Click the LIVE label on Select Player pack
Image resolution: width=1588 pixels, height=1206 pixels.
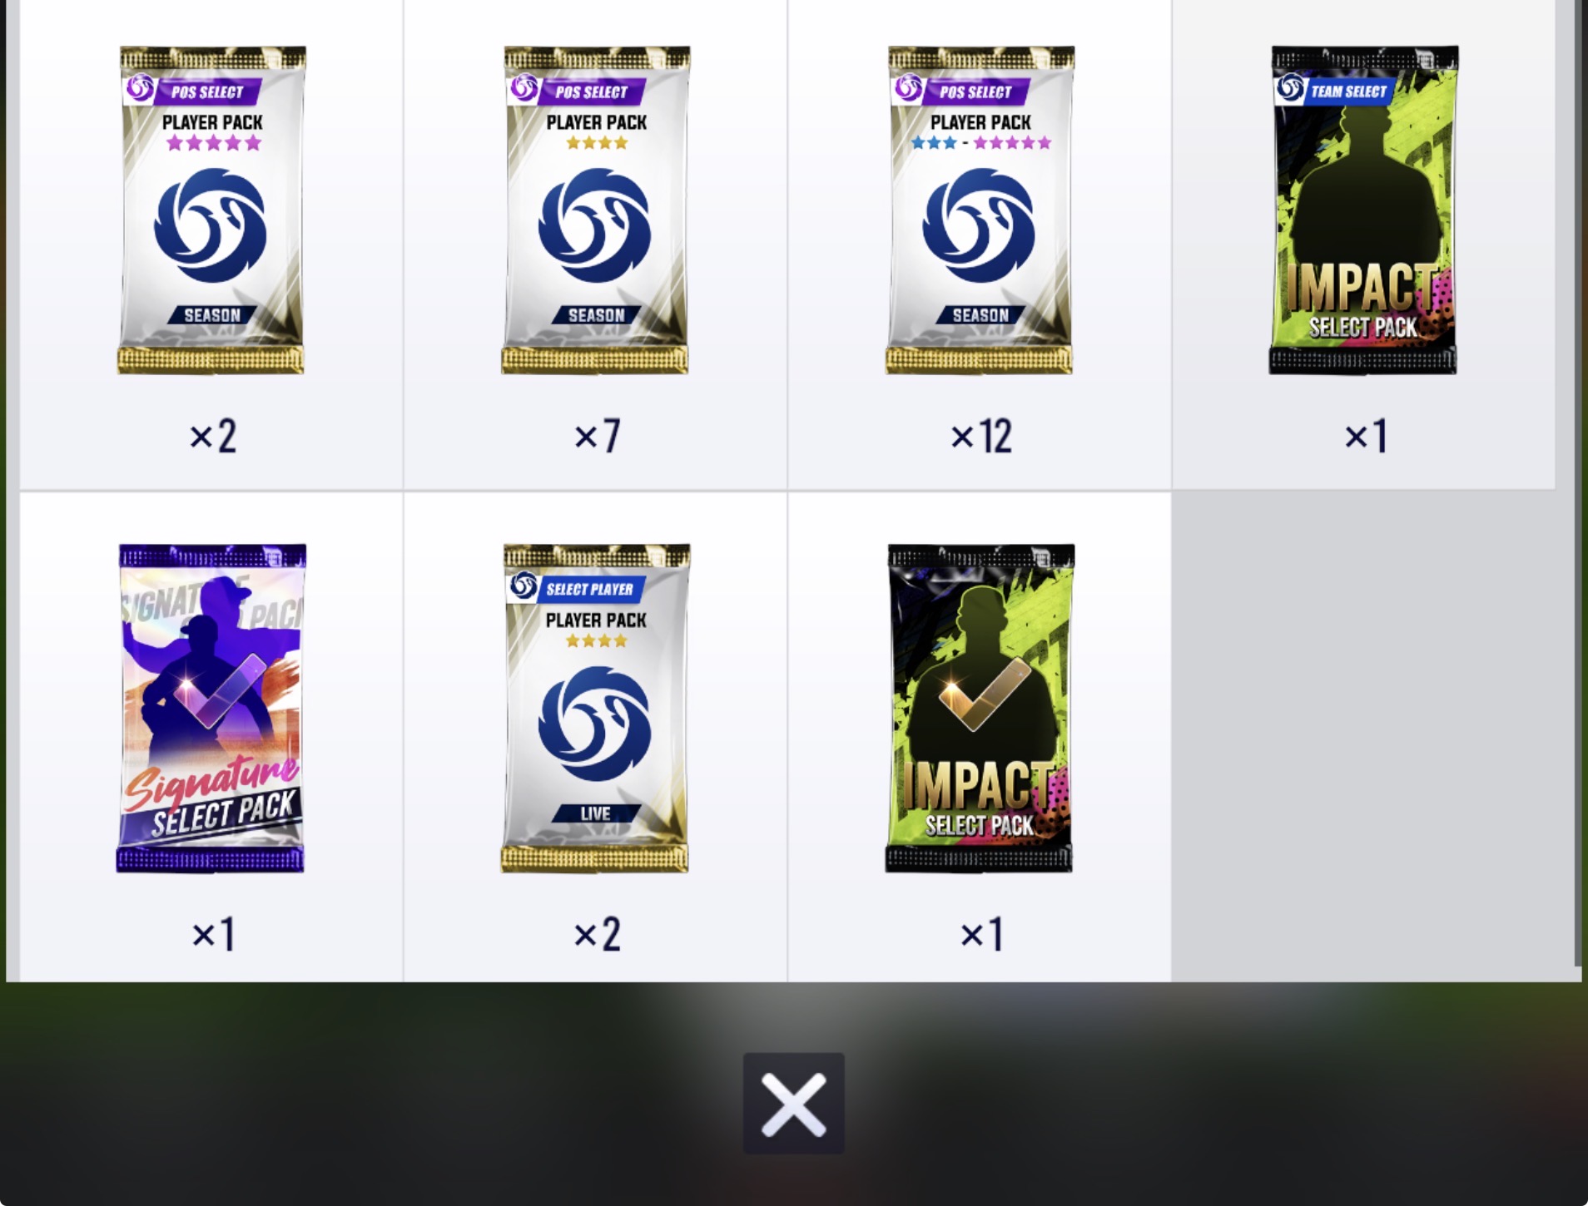[x=596, y=813]
